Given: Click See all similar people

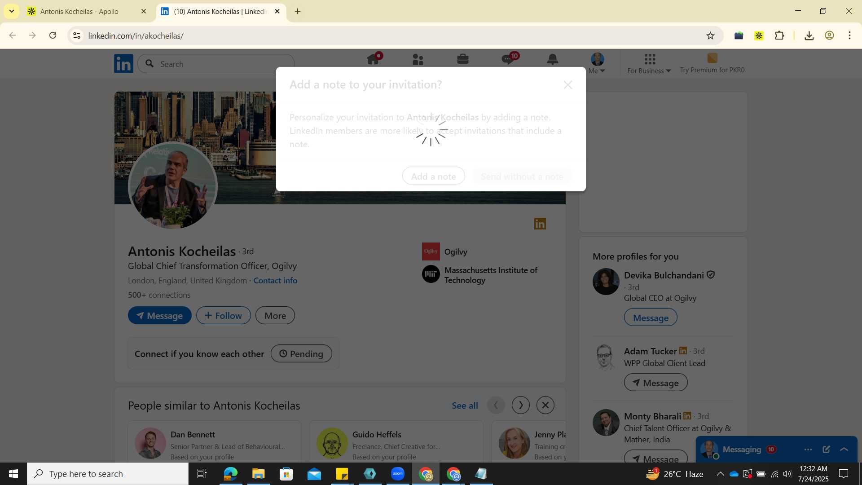Looking at the screenshot, I should [x=465, y=405].
